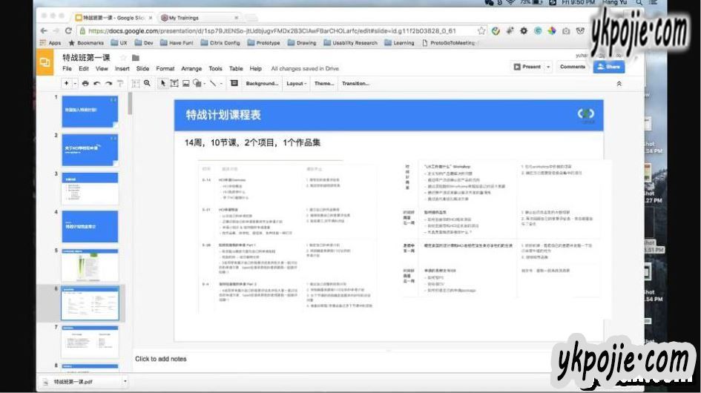
Task: Open the Comments button
Action: click(572, 67)
